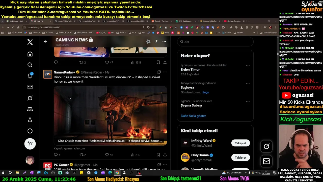Open Explore search icon in sidebar
Image resolution: width=323 pixels, height=182 pixels.
pyautogui.click(x=30, y=65)
